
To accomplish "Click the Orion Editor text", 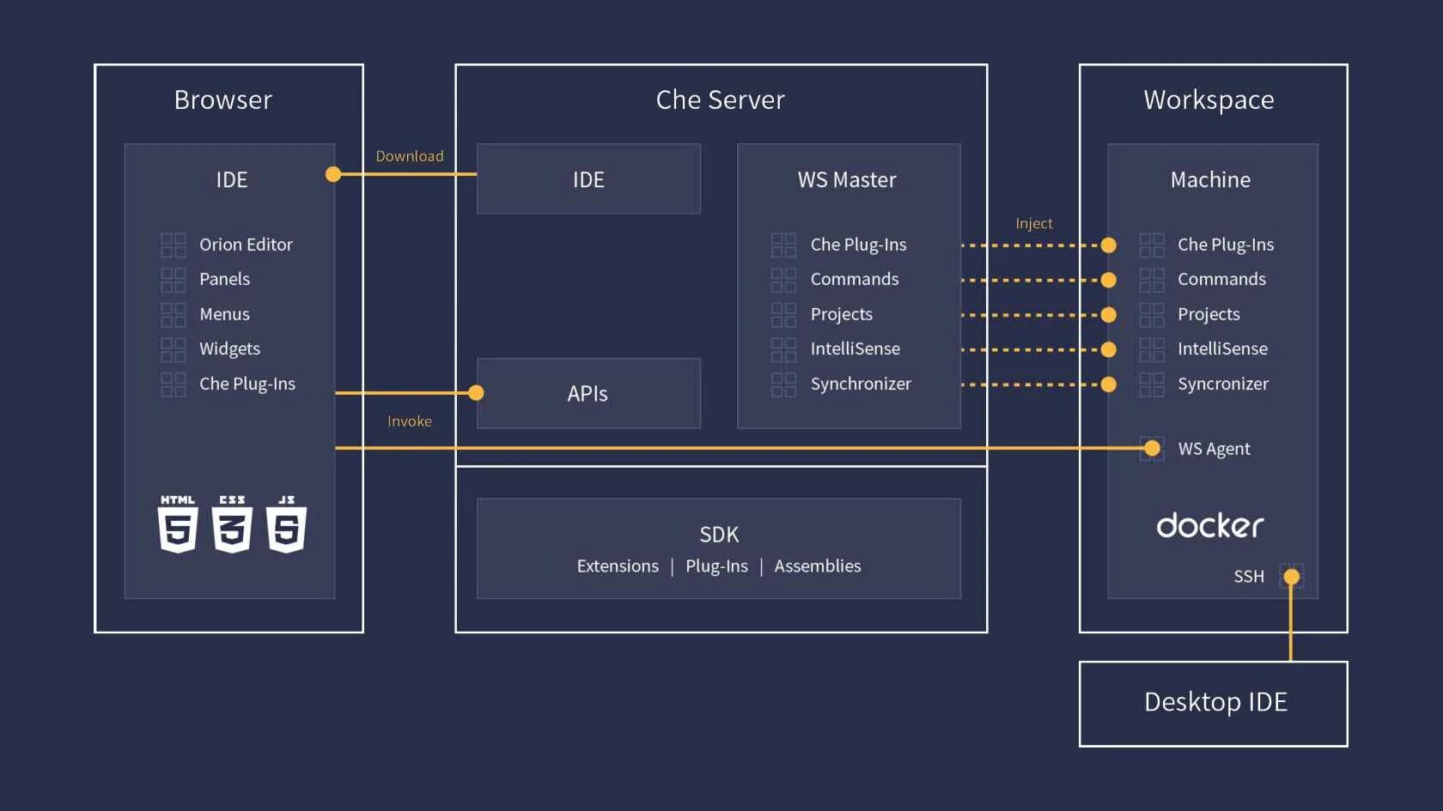I will (247, 245).
